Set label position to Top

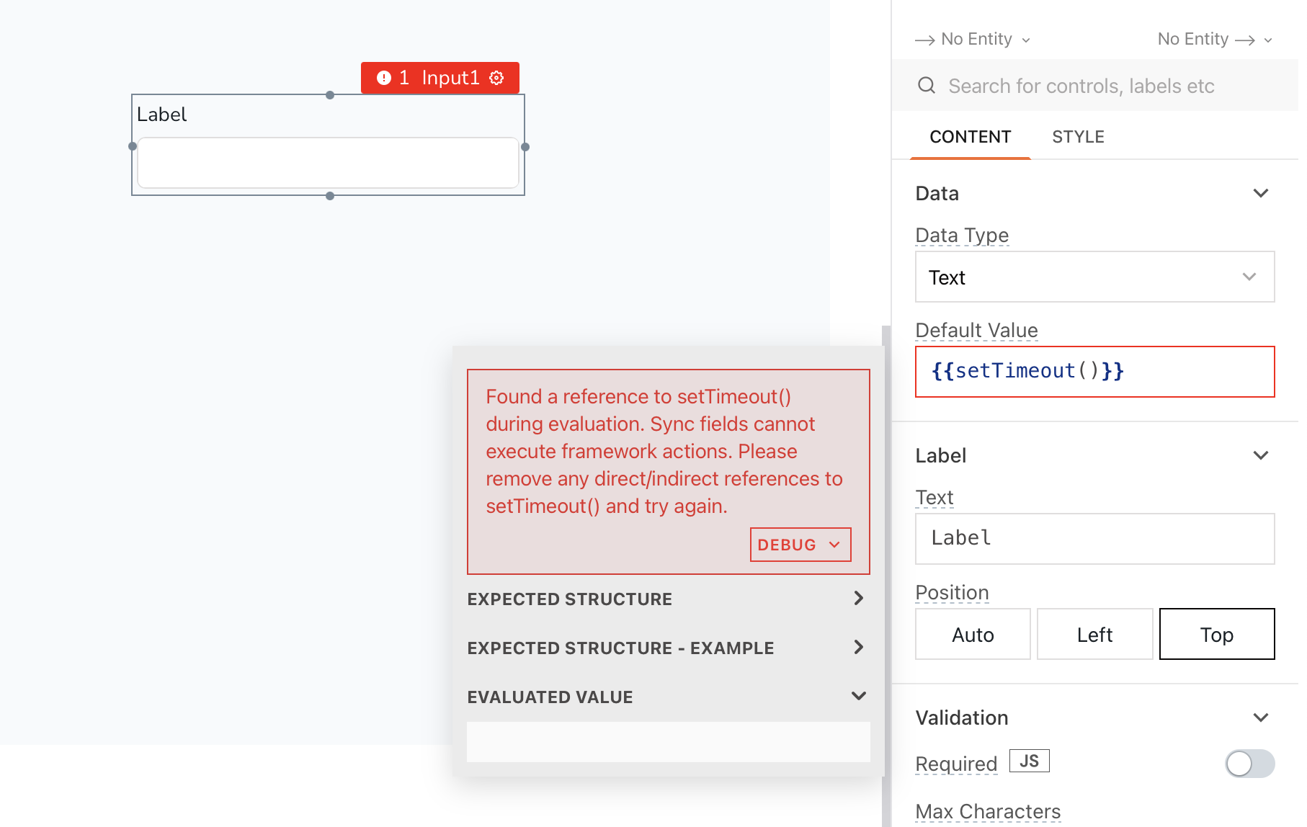[1217, 634]
